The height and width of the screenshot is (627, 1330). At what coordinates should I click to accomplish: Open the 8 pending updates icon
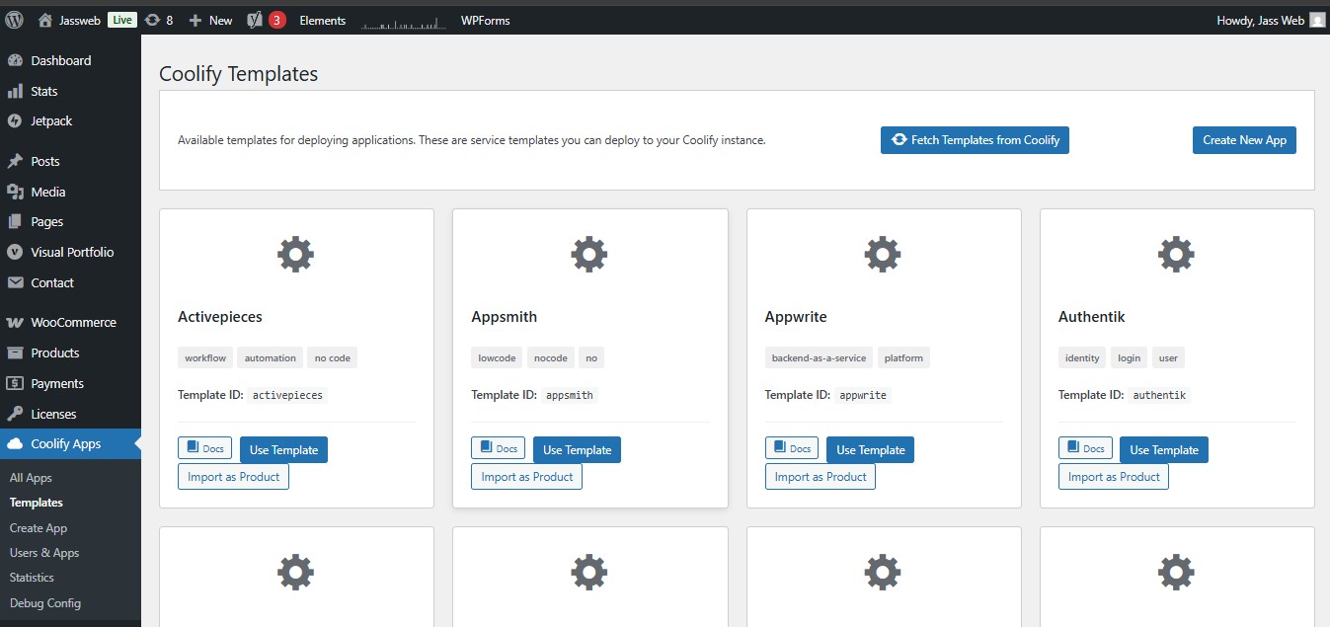pyautogui.click(x=151, y=20)
